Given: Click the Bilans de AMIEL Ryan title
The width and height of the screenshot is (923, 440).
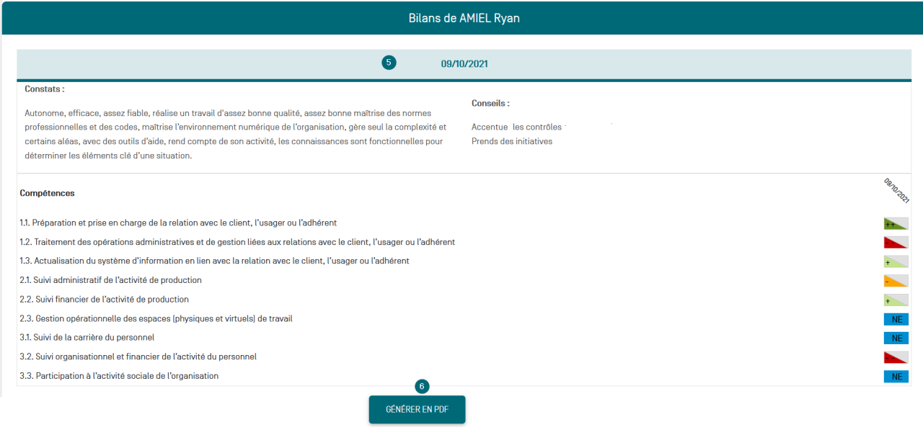Looking at the screenshot, I should [464, 18].
